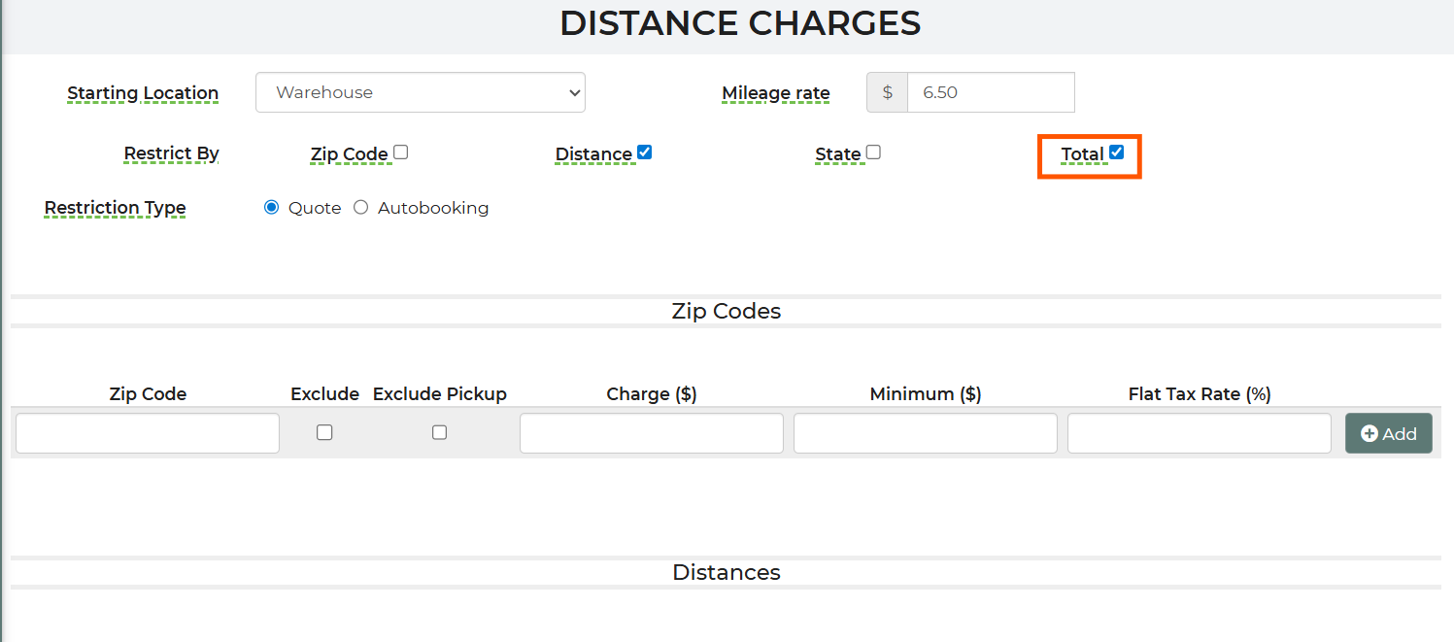Click the Charge ($) input box

[x=651, y=433]
